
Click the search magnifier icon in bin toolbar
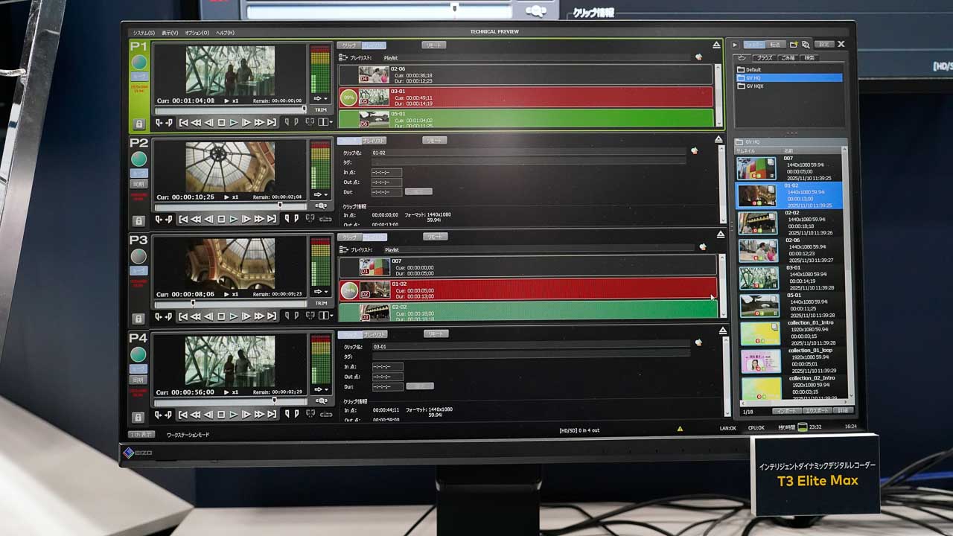(806, 45)
